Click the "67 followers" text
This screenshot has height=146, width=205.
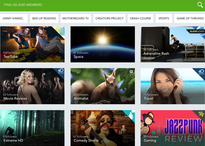81,136
